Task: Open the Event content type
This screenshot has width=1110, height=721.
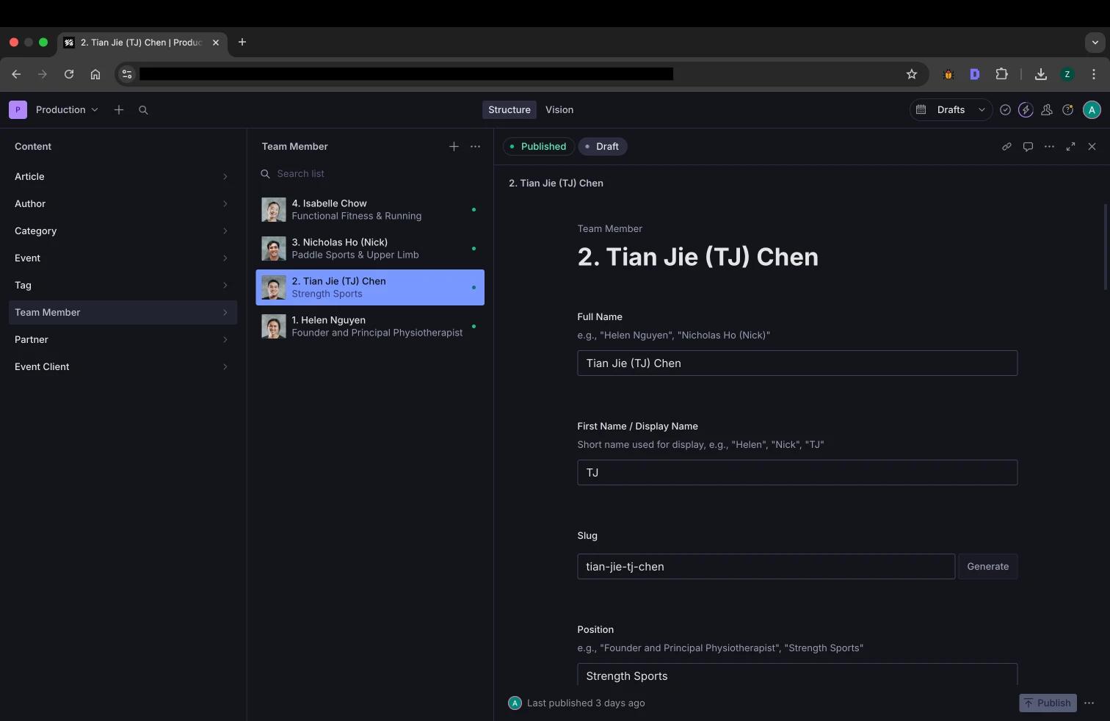Action: pos(122,258)
